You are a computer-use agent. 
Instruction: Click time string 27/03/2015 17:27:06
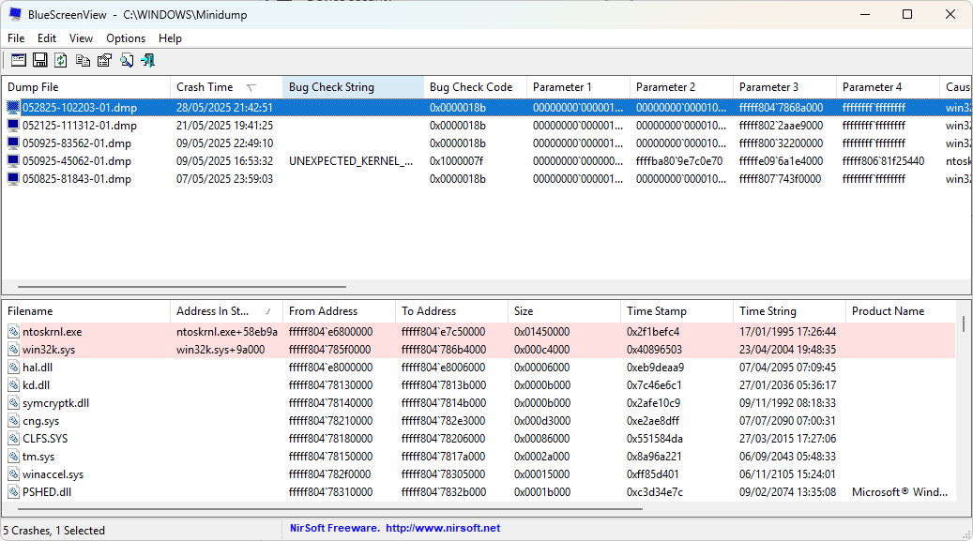[x=787, y=439]
